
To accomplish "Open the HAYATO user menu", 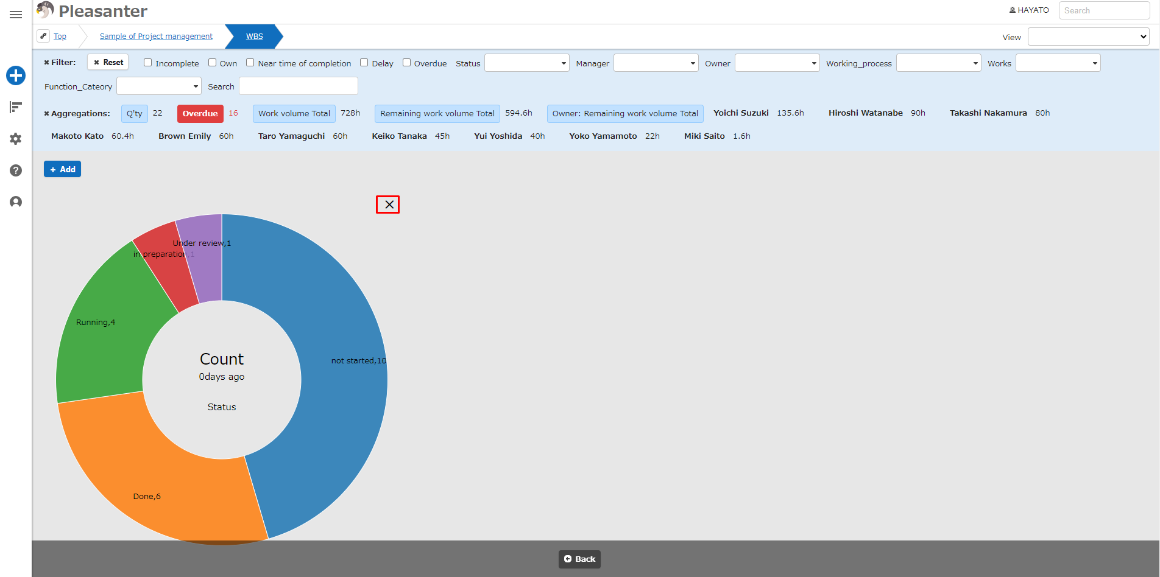I will pyautogui.click(x=1029, y=10).
